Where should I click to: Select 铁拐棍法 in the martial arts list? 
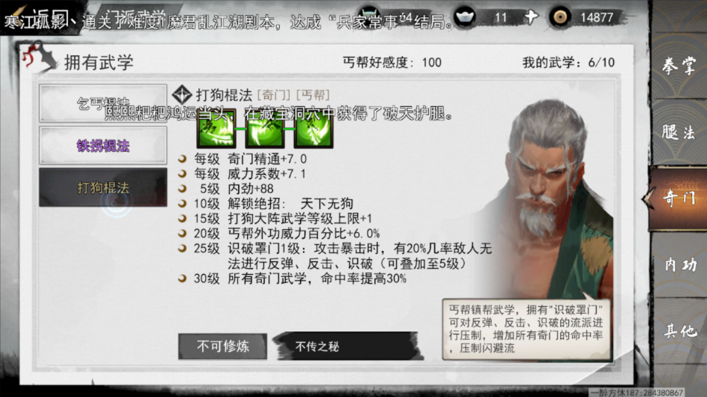click(x=103, y=146)
